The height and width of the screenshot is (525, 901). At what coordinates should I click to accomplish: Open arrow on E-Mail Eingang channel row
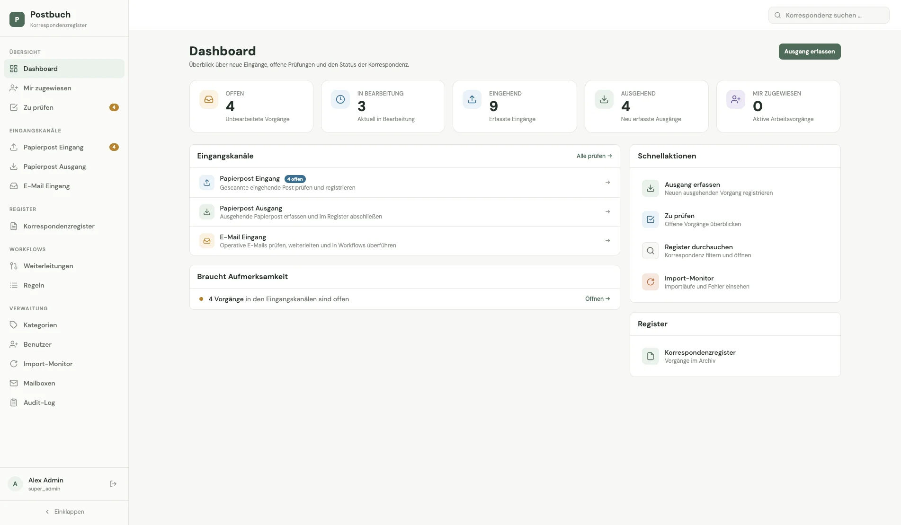[607, 240]
